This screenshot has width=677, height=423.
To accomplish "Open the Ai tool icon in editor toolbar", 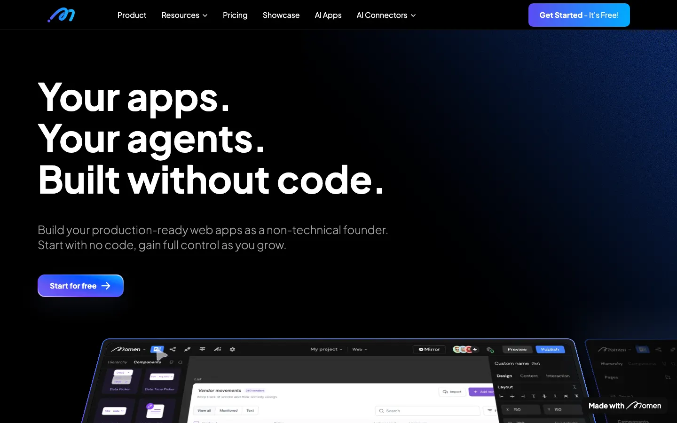I will pos(217,349).
